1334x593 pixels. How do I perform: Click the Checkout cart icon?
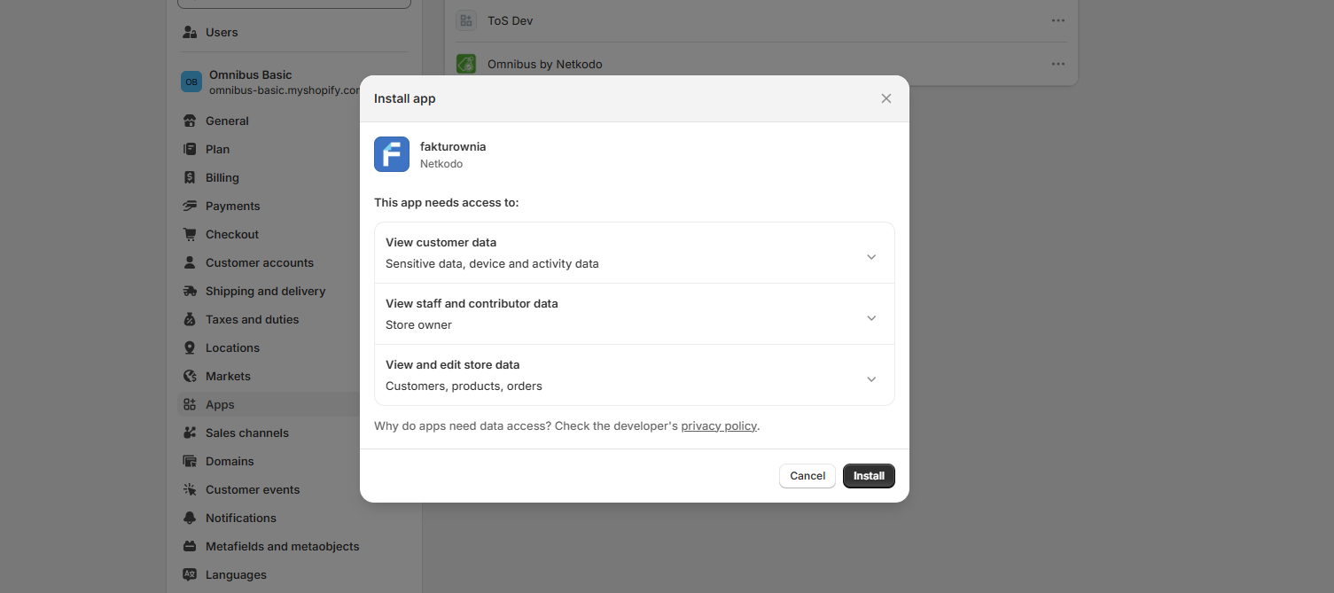coord(190,234)
